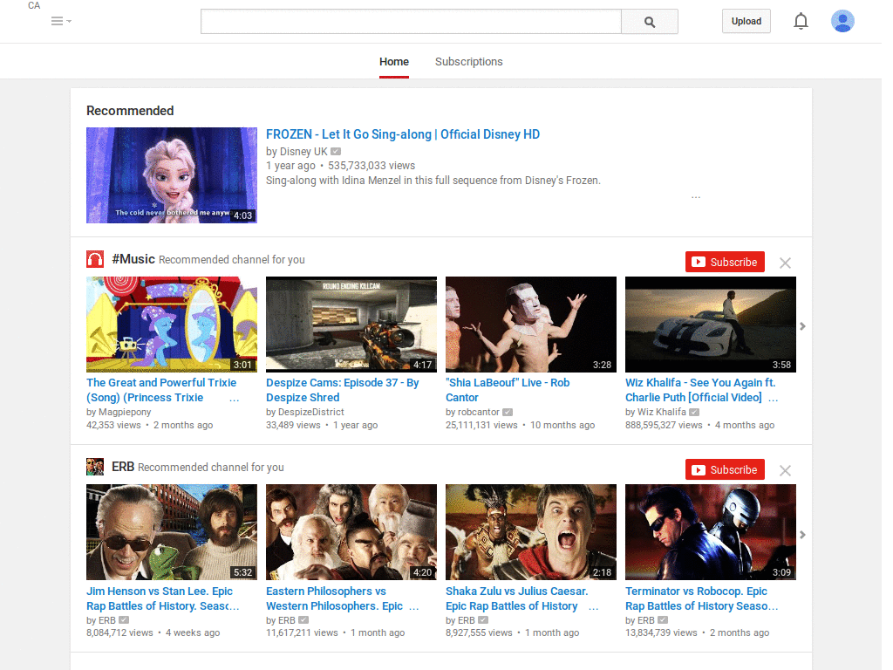Open the Wiz Khalifa channel link
Viewport: 893px width, 670px height.
(x=661, y=412)
